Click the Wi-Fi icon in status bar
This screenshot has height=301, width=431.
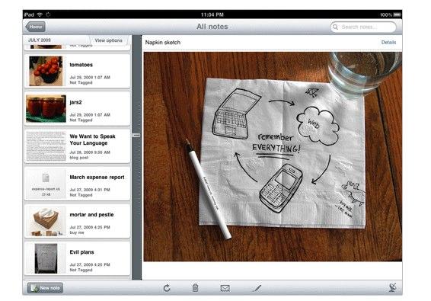[x=40, y=14]
